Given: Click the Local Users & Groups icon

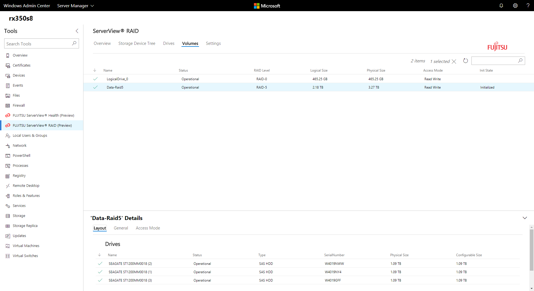Looking at the screenshot, I should pos(8,136).
